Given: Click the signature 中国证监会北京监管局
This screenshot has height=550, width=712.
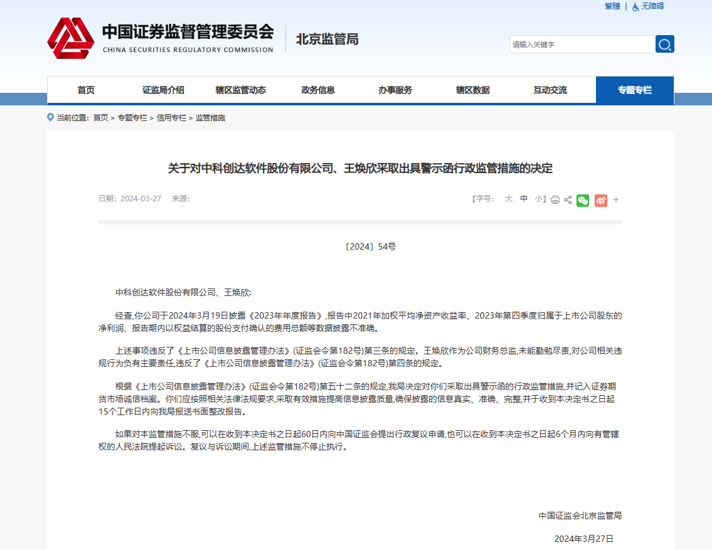Looking at the screenshot, I should 580,516.
